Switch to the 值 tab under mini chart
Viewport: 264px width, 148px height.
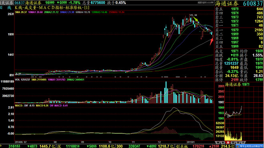(238, 143)
